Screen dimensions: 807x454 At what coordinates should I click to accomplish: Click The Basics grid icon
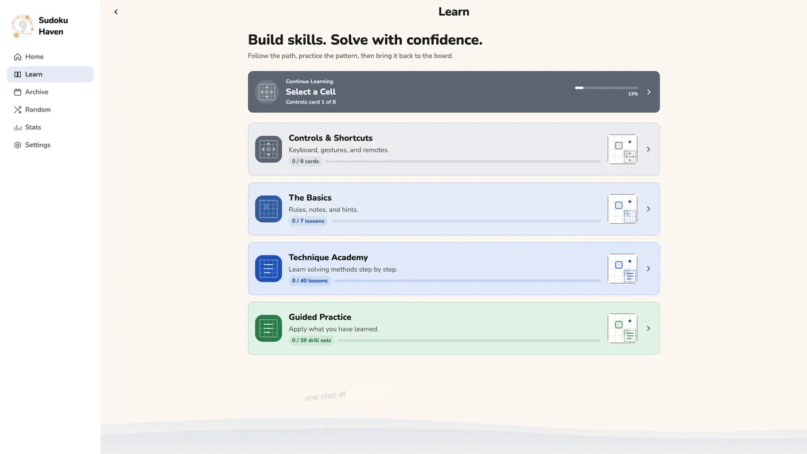tap(269, 209)
